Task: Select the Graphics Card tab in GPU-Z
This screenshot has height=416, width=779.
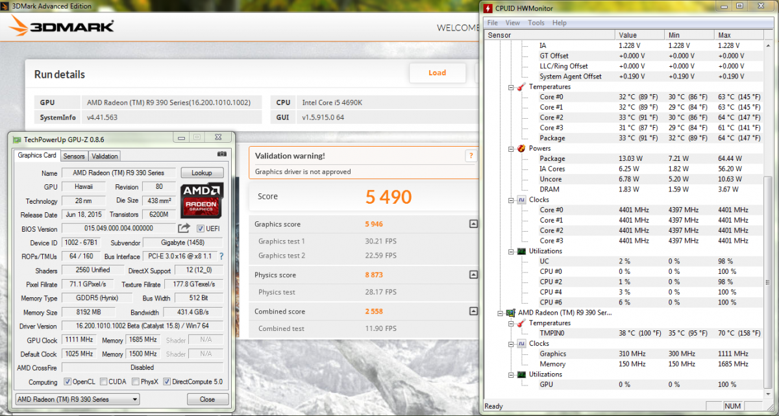Action: (x=37, y=156)
